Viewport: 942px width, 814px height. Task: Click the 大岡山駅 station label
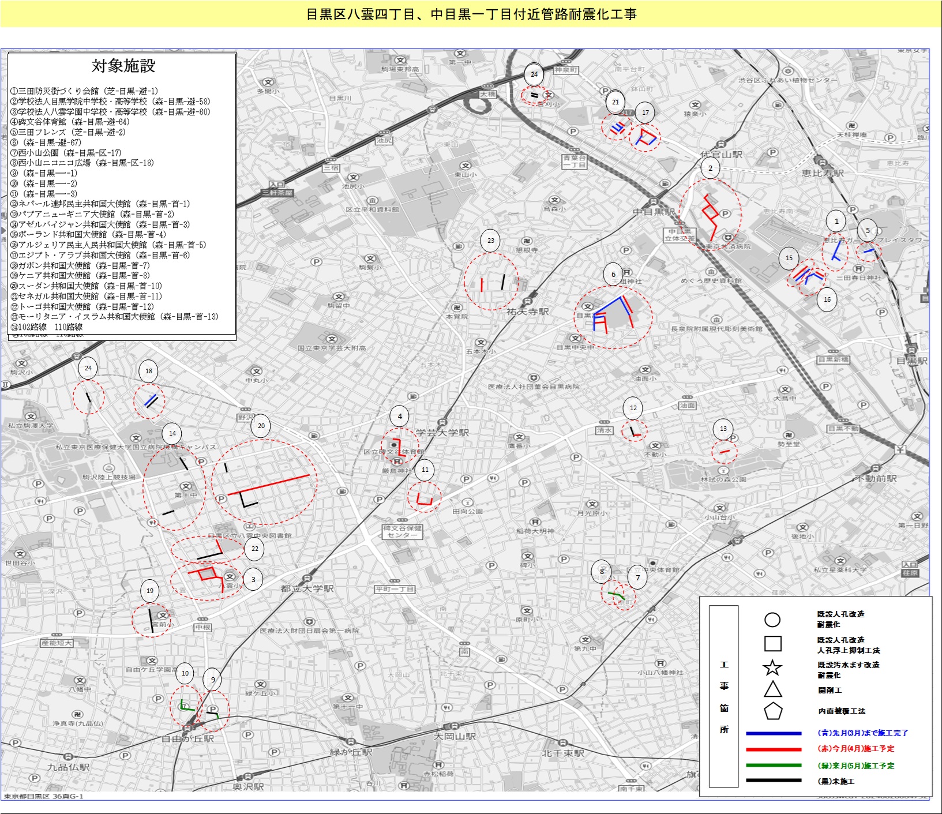tap(455, 737)
